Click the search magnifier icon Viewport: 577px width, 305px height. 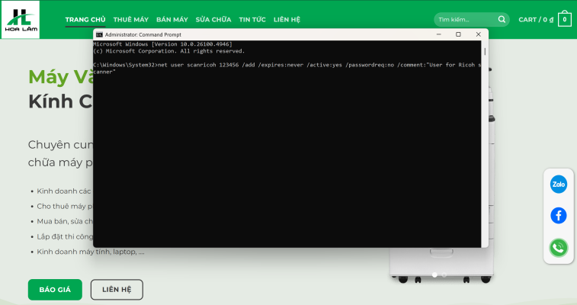click(x=502, y=20)
